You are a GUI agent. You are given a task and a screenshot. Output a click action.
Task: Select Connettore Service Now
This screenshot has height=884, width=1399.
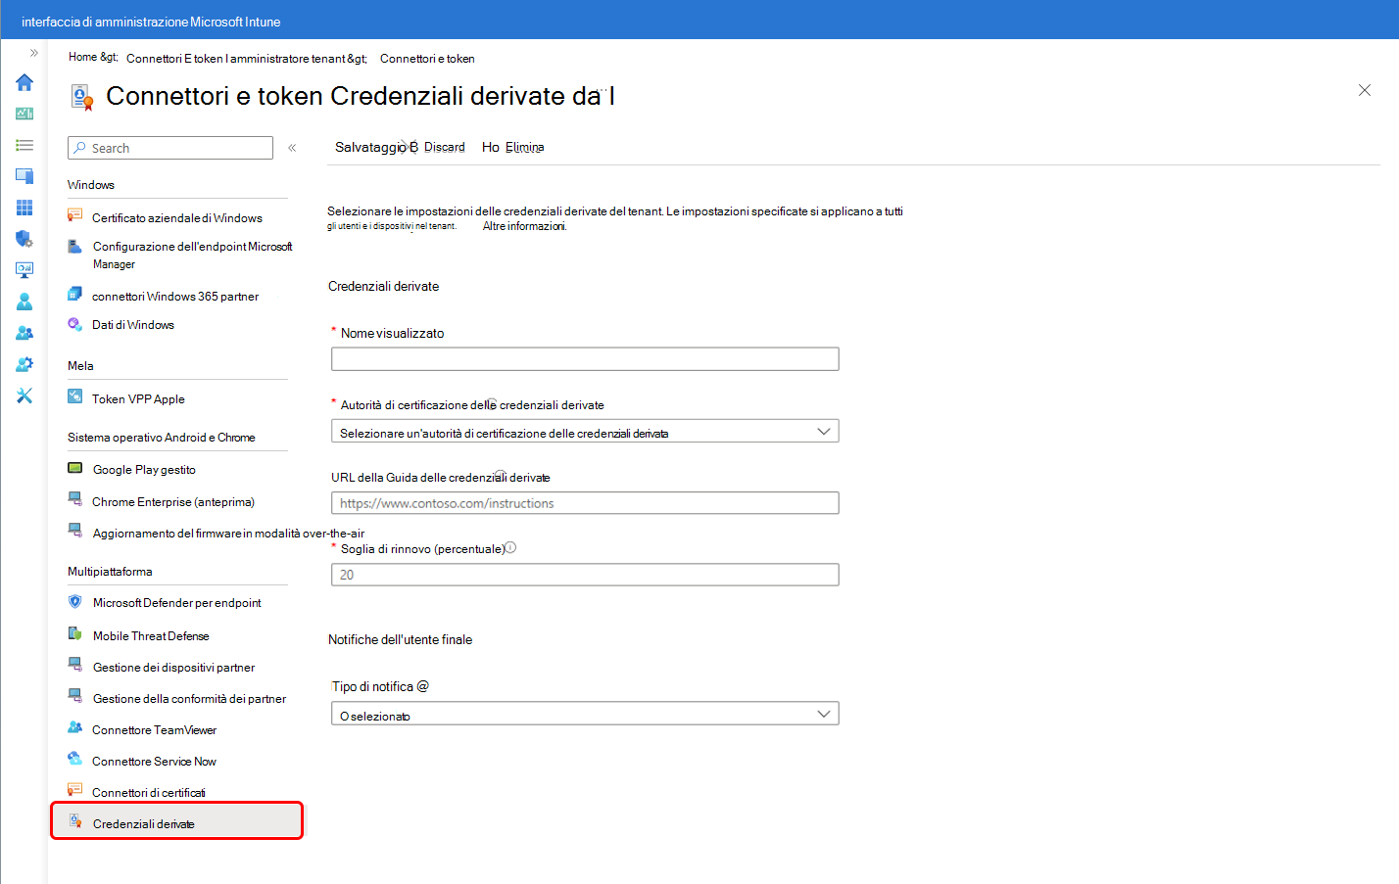pos(154,762)
